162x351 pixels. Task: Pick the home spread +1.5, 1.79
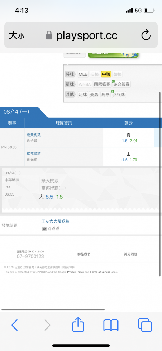(x=128, y=160)
